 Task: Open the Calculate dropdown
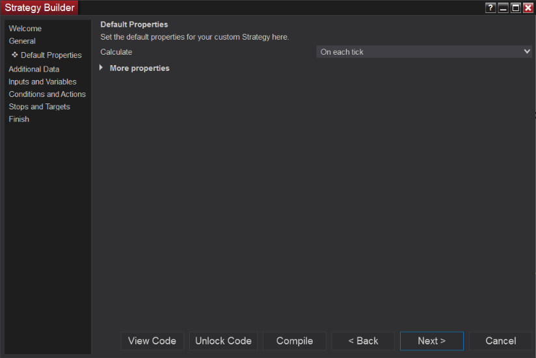pyautogui.click(x=424, y=52)
